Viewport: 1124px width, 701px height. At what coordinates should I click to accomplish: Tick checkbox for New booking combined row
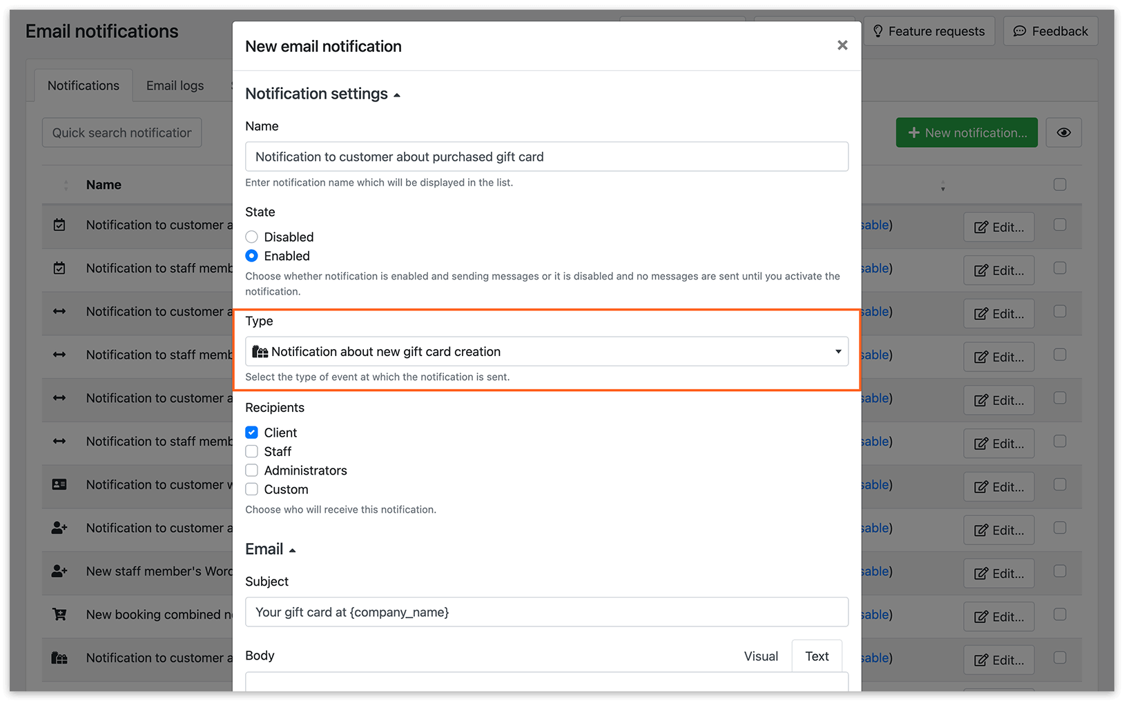(x=1060, y=614)
